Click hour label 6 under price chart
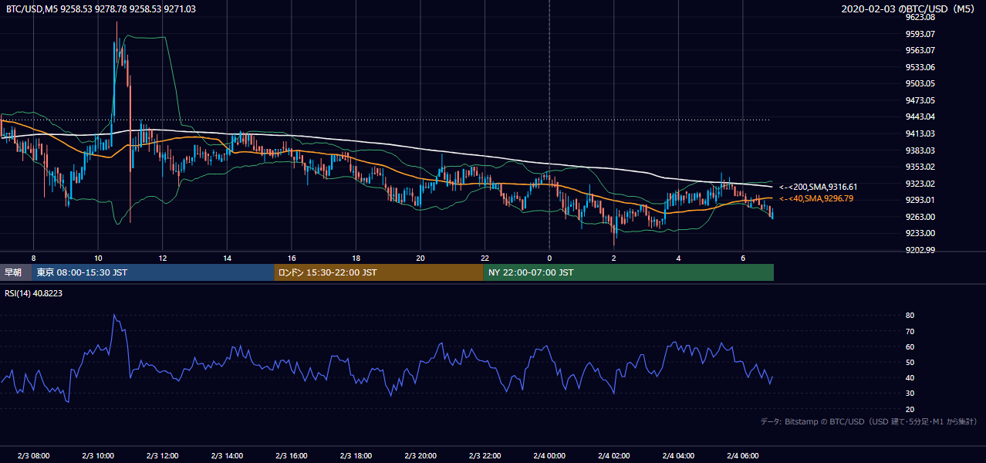The image size is (986, 463). coord(742,258)
